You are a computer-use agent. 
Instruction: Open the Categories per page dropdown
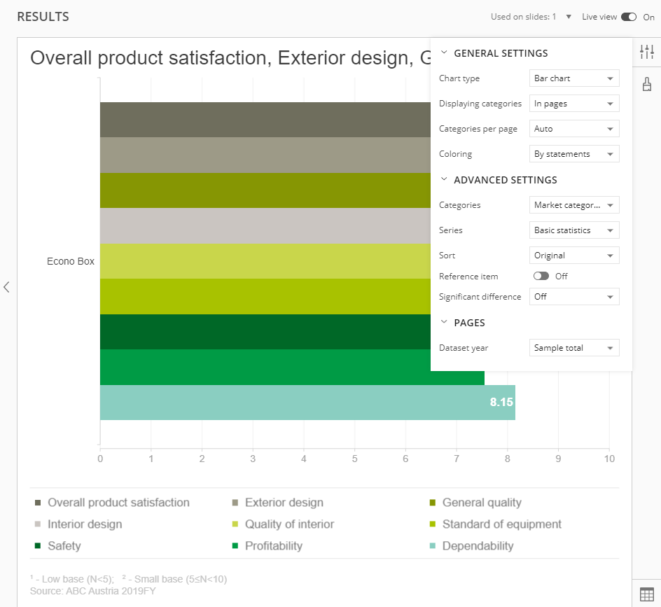coord(574,129)
